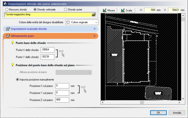The image size is (188, 118).
Task: Open the Colore originale dropdown
Action: point(82,22)
